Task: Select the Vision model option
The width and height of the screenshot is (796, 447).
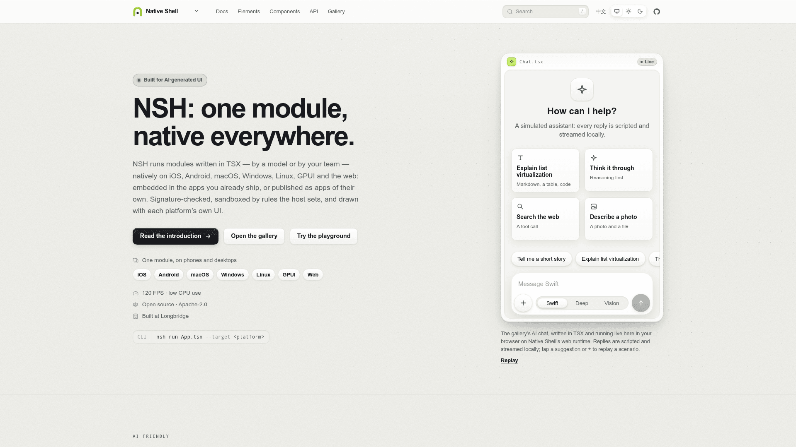Action: pos(612,303)
